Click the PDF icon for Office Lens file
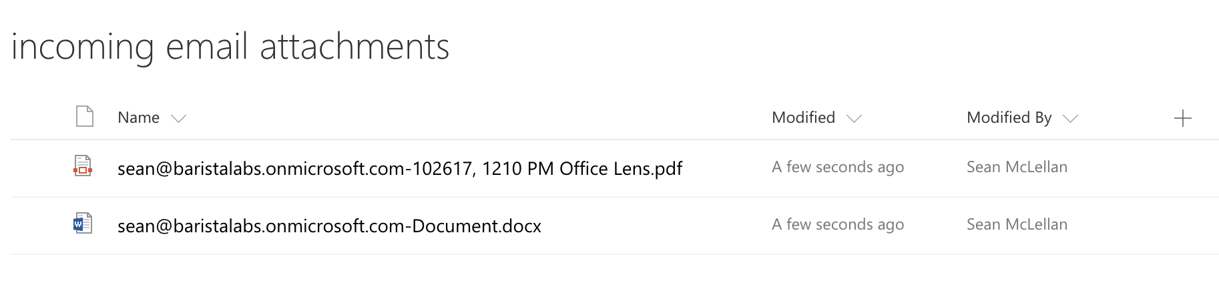 pyautogui.click(x=83, y=166)
